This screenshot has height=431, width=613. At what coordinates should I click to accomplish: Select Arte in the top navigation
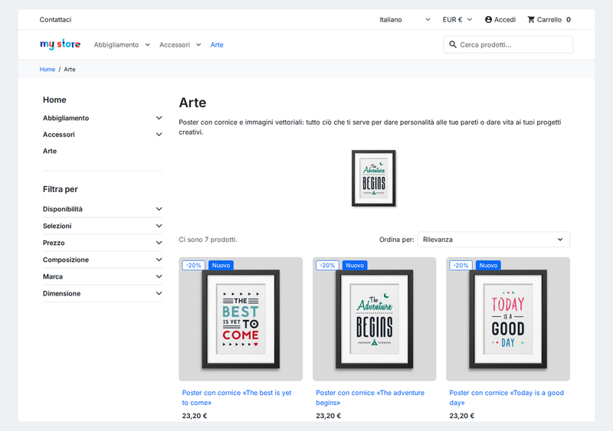coord(217,44)
